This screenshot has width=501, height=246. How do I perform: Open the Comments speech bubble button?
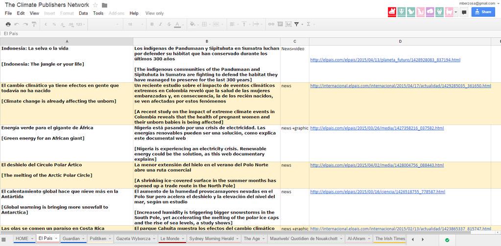coord(464,12)
